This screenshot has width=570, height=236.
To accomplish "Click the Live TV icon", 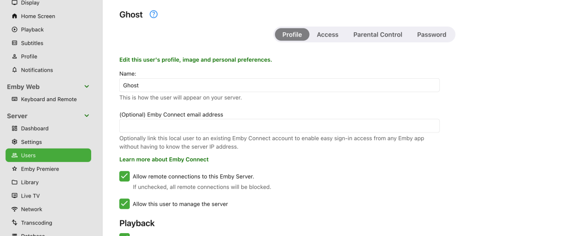I will tap(14, 196).
